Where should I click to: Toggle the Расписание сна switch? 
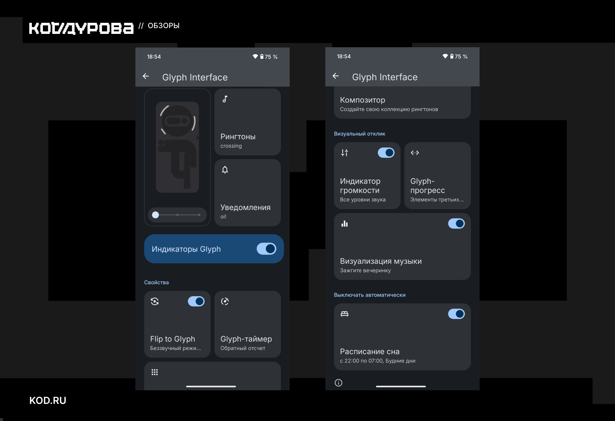456,314
